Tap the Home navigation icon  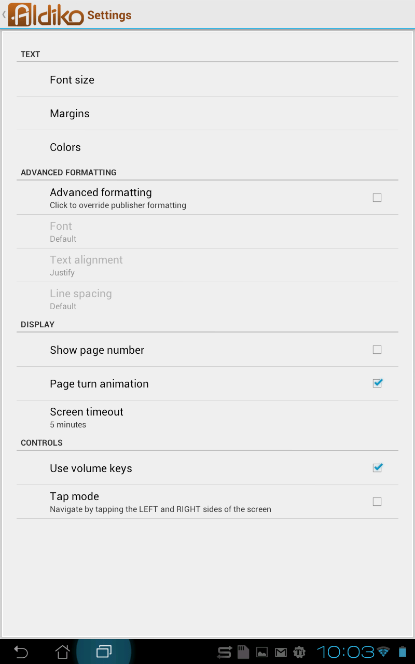63,652
